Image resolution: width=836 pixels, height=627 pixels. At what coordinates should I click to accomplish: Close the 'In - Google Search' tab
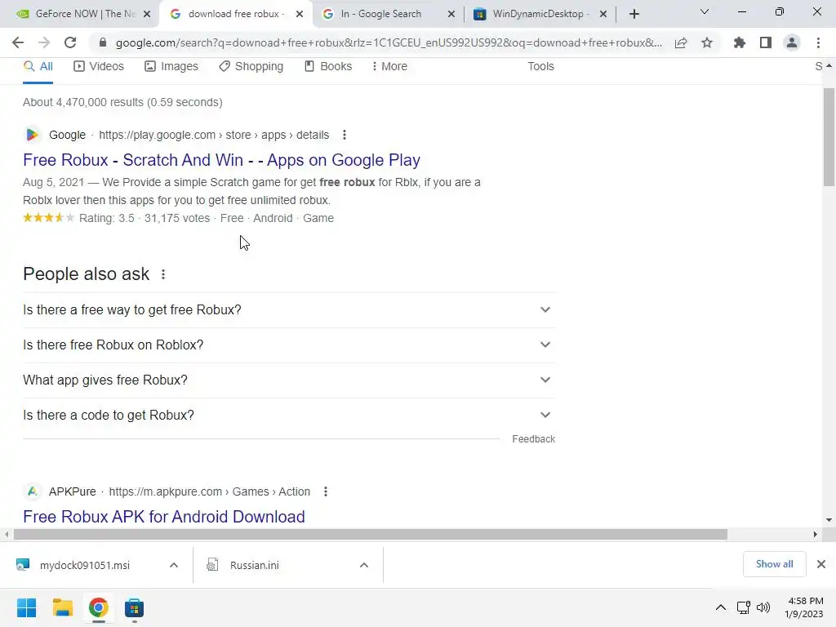point(451,14)
